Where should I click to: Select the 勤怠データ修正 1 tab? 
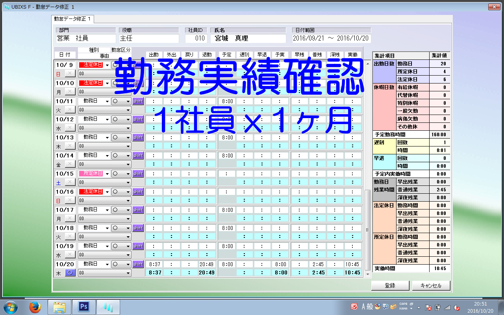[72, 19]
